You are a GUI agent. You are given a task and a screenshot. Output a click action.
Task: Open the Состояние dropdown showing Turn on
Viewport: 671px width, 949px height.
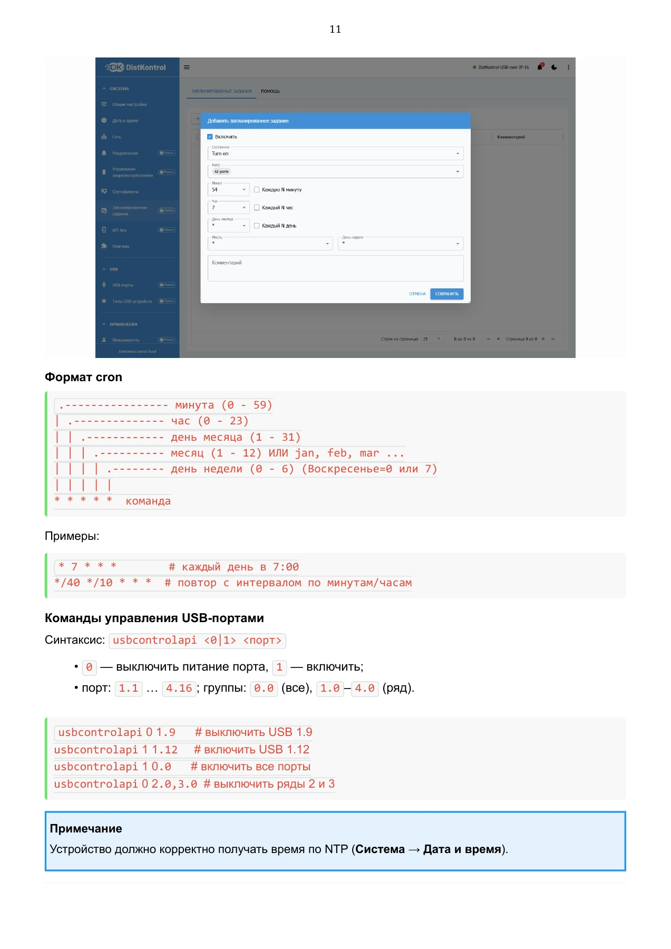(x=336, y=153)
